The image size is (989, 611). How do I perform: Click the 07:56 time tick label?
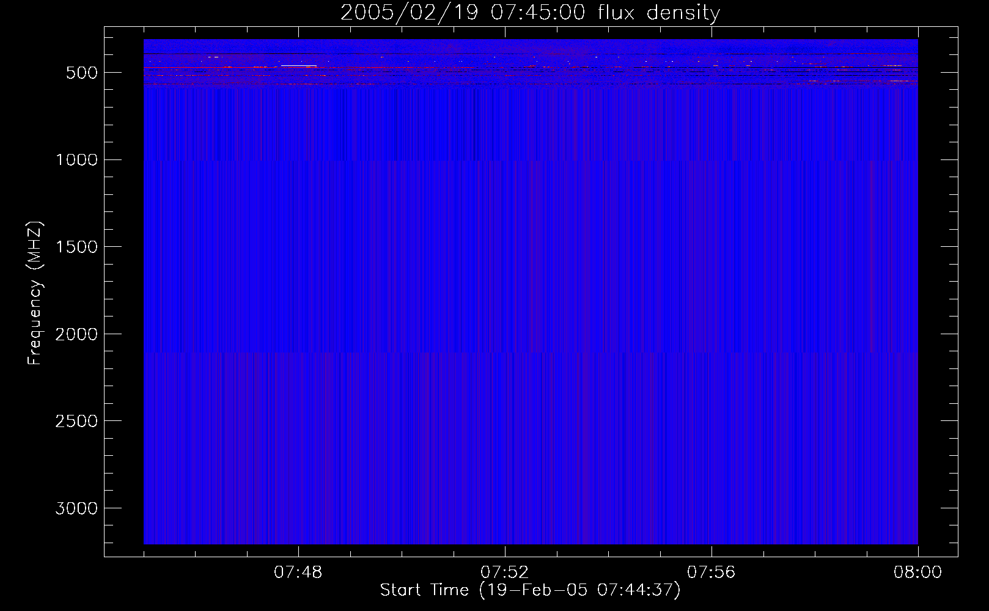pos(711,573)
